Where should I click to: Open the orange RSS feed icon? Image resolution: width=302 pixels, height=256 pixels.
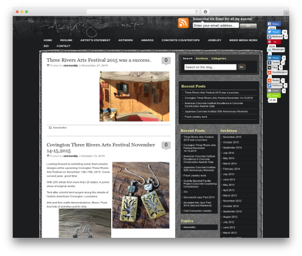coord(183,23)
